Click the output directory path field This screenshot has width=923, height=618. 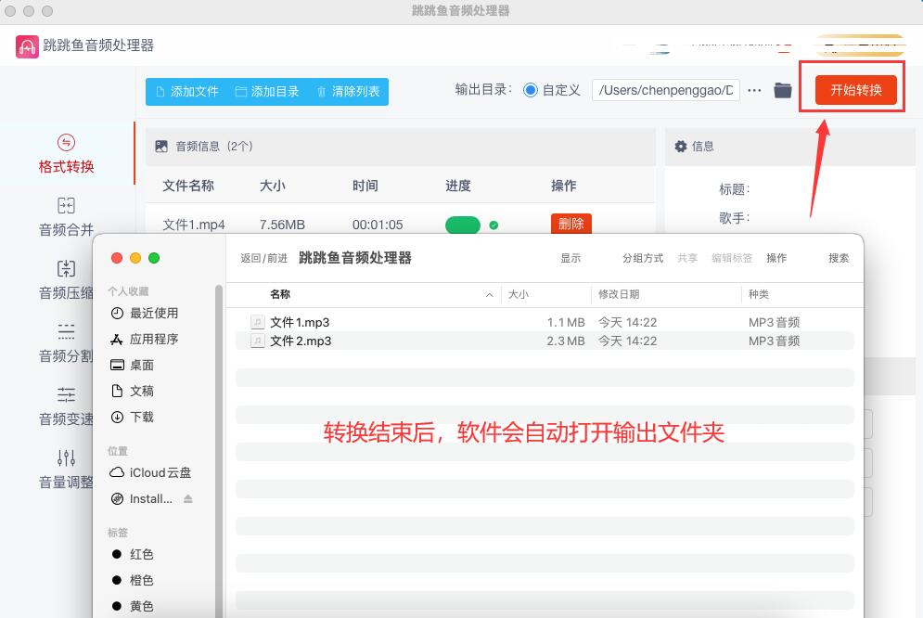coord(665,90)
